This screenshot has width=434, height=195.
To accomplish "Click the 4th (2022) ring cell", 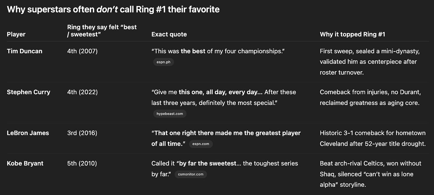I will pos(82,92).
